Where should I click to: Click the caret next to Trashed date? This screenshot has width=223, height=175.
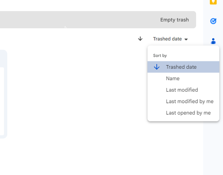coord(186,39)
